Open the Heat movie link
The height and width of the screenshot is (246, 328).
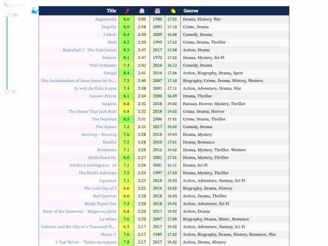(x=112, y=43)
